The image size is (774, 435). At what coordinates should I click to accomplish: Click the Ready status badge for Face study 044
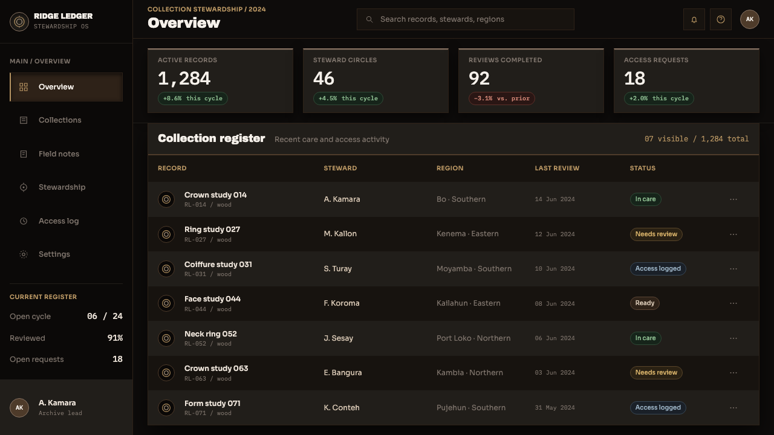pyautogui.click(x=645, y=303)
